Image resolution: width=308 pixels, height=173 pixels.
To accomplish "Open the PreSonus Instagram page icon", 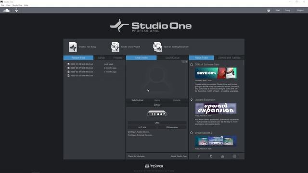I will pos(234,156).
